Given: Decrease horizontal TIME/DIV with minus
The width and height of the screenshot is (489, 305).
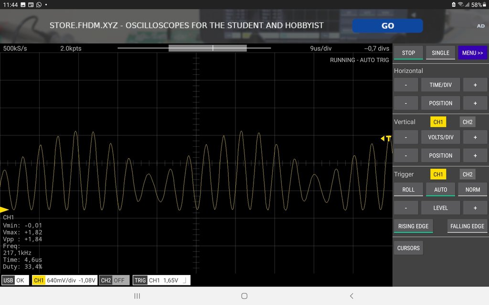Looking at the screenshot, I should click(x=406, y=85).
